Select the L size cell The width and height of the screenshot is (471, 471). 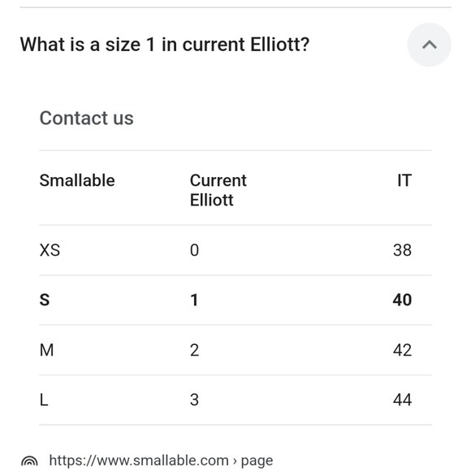[44, 400]
